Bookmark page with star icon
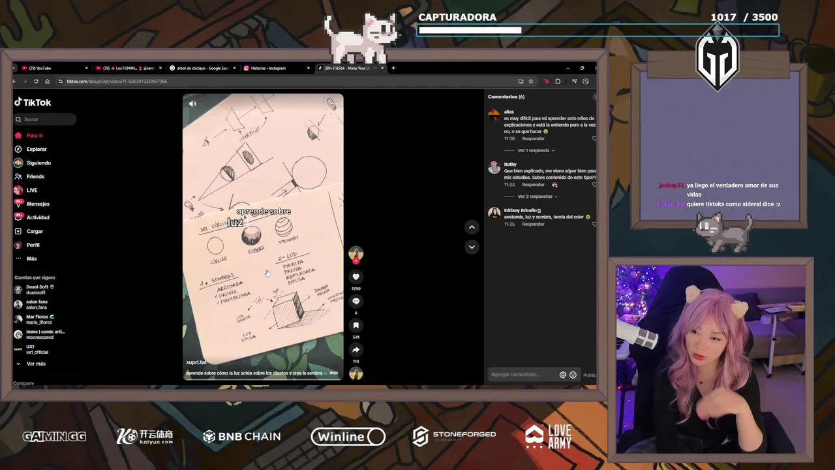Image resolution: width=835 pixels, height=470 pixels. [531, 81]
